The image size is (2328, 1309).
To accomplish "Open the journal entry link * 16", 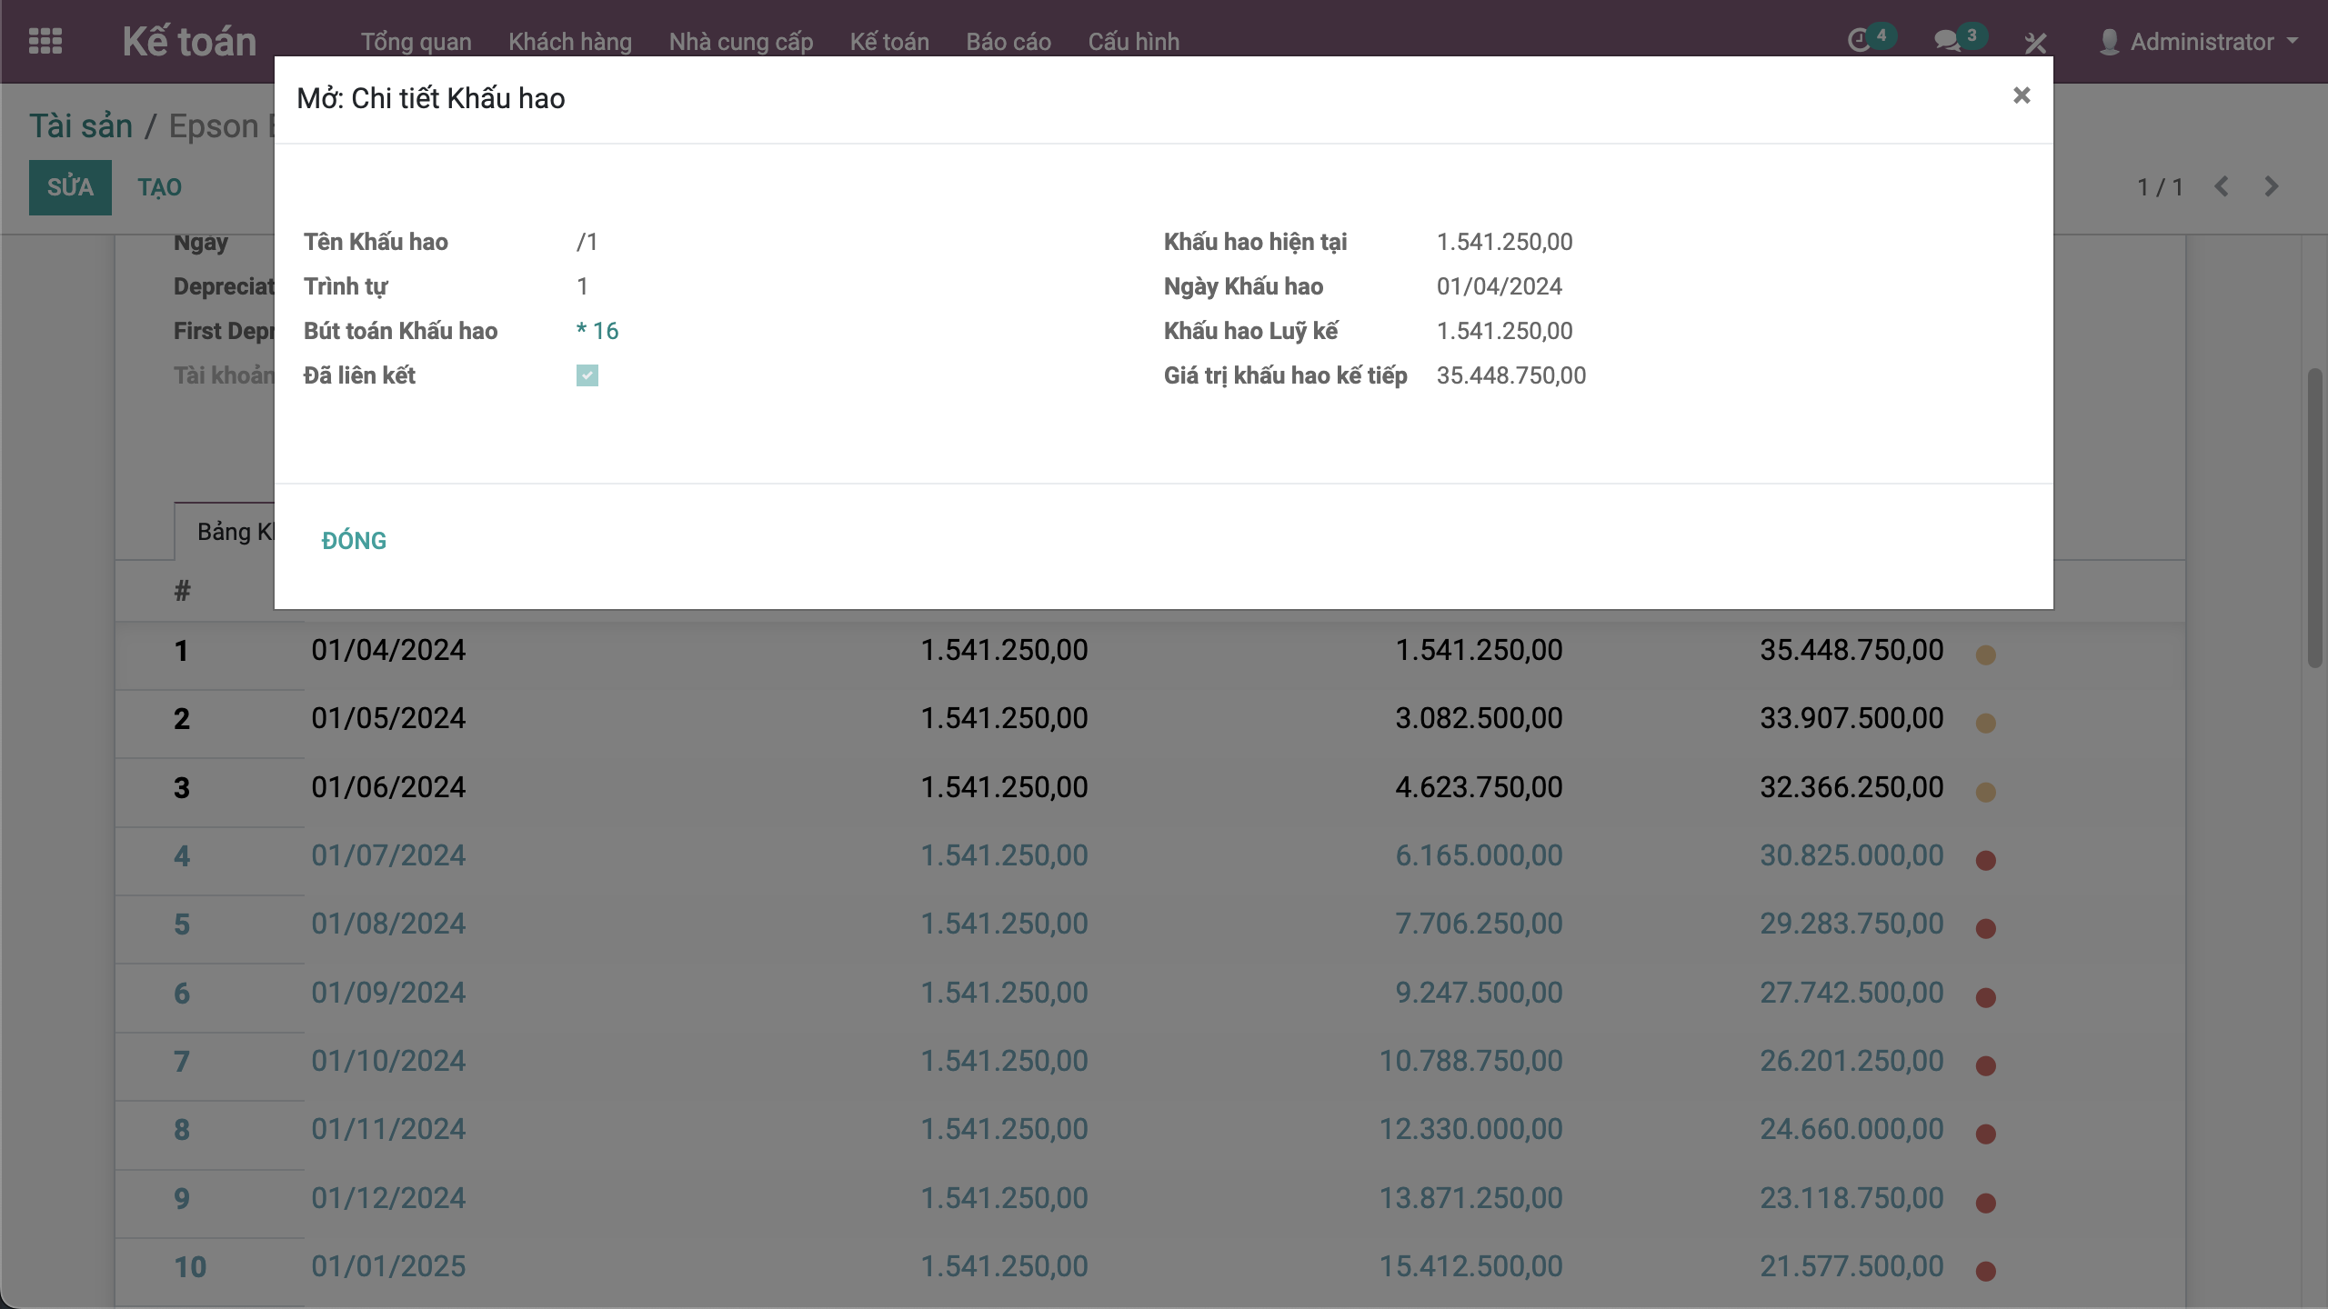I will point(597,331).
